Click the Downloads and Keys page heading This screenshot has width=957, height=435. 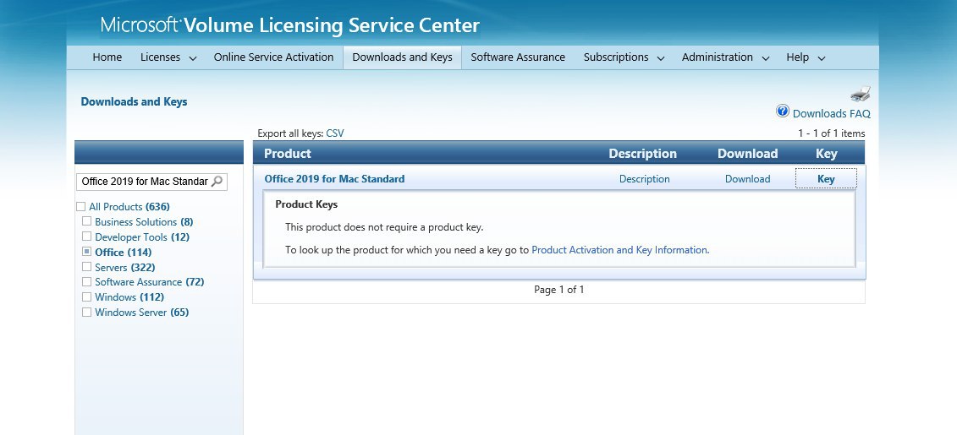click(x=134, y=101)
